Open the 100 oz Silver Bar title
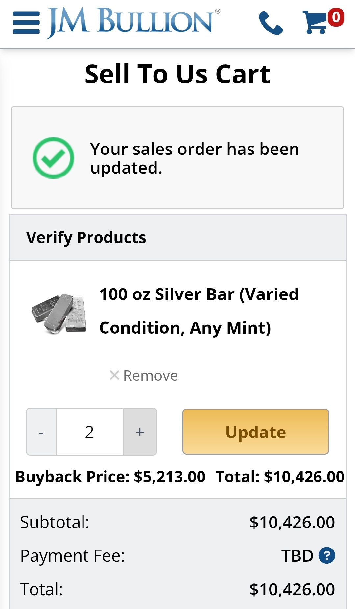This screenshot has height=609, width=355. point(199,311)
